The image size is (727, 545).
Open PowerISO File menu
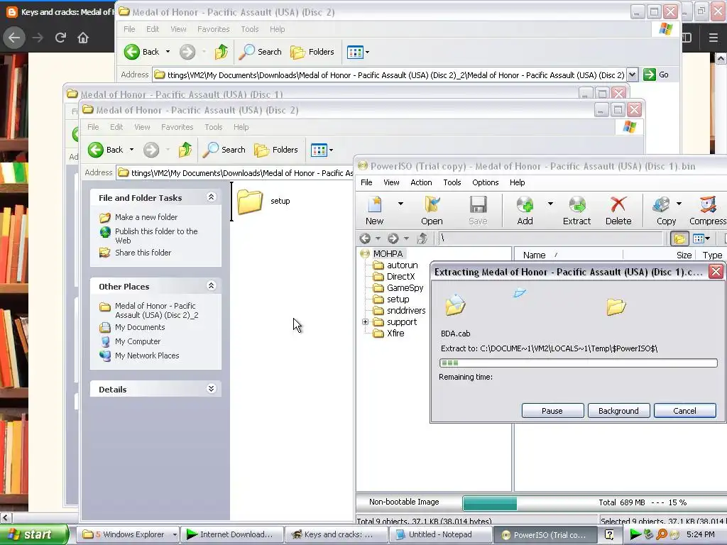[x=366, y=182]
